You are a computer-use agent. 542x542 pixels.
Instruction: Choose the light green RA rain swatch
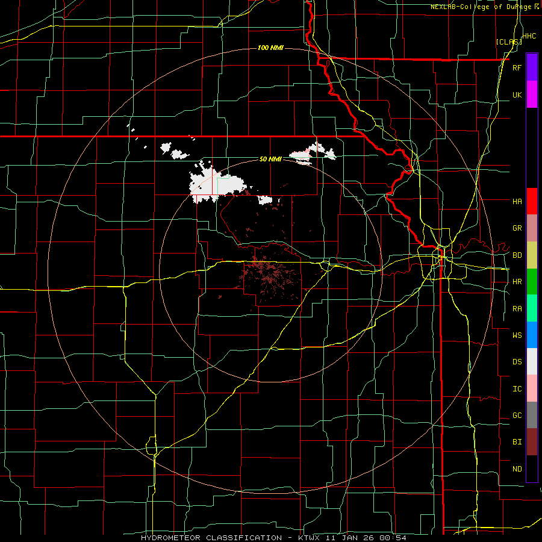tap(532, 308)
